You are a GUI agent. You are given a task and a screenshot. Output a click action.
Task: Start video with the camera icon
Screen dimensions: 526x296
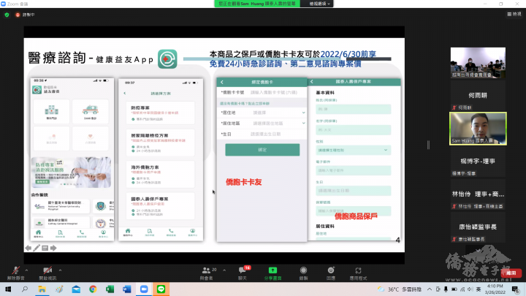point(47,270)
